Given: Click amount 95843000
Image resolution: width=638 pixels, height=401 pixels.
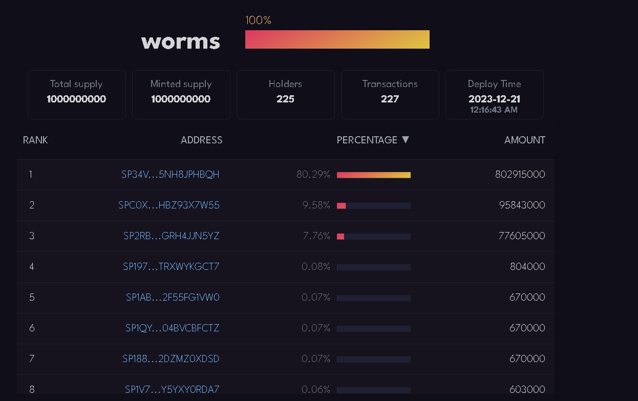Looking at the screenshot, I should coord(523,205).
